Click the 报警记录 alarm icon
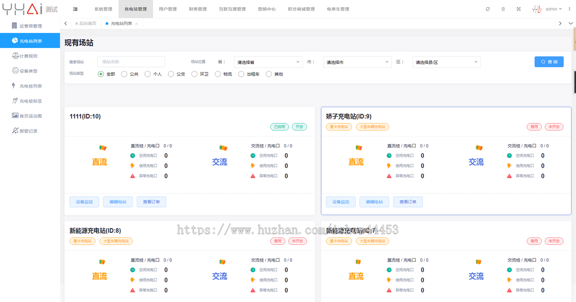 coord(15,131)
